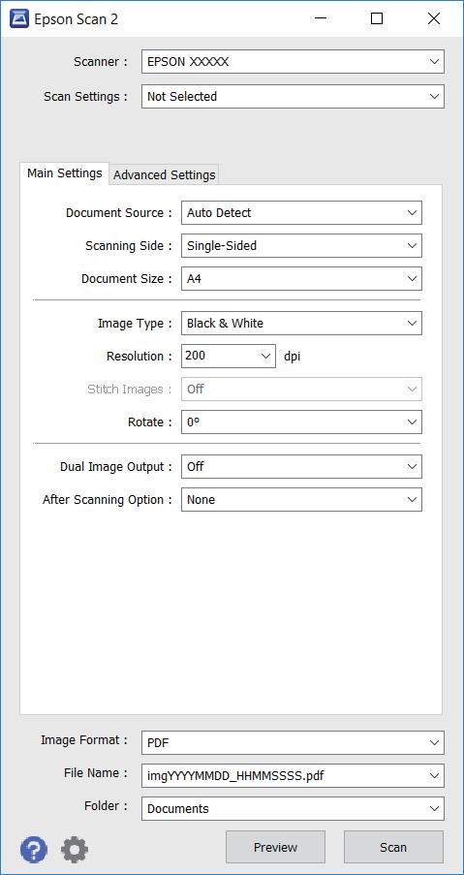Open the Resolution combo box
464x875 pixels.
point(229,356)
